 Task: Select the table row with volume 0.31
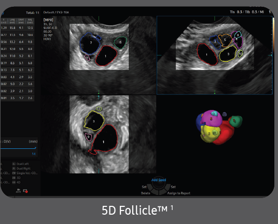17,49
